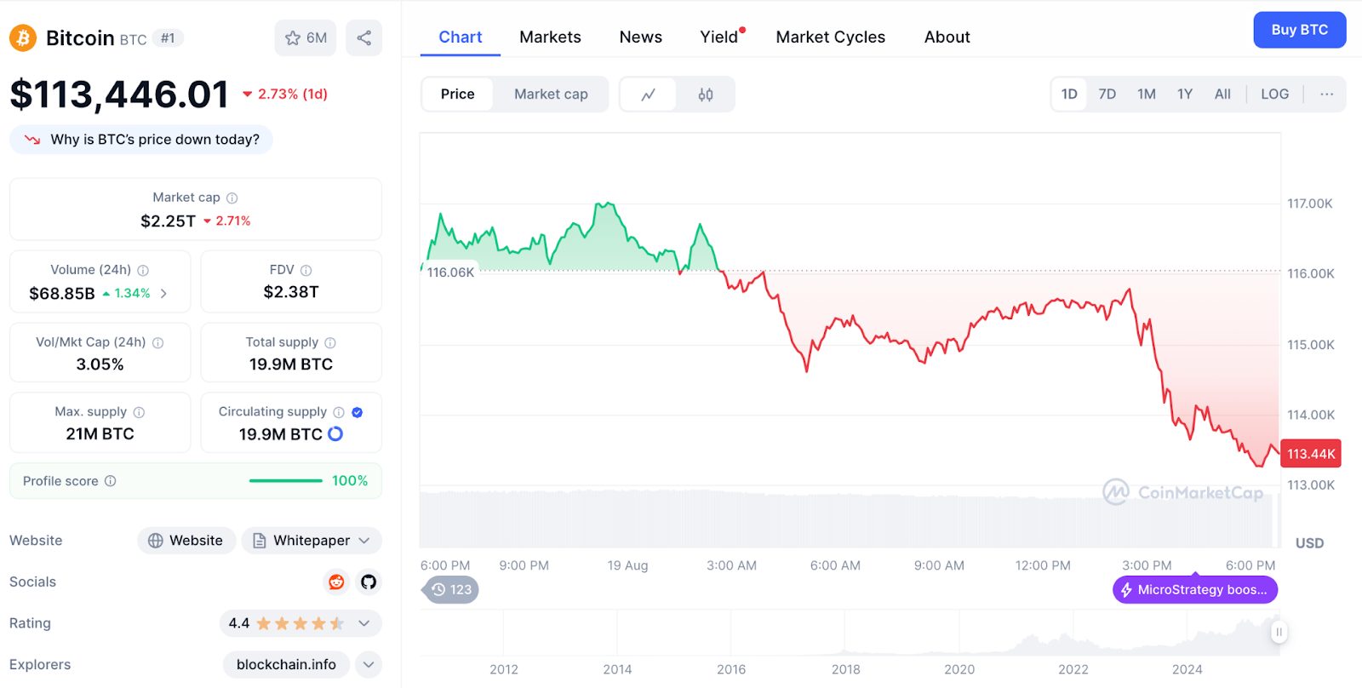Viewport: 1362px width, 688px height.
Task: Click the 21M BTC max supply value
Action: (x=100, y=434)
